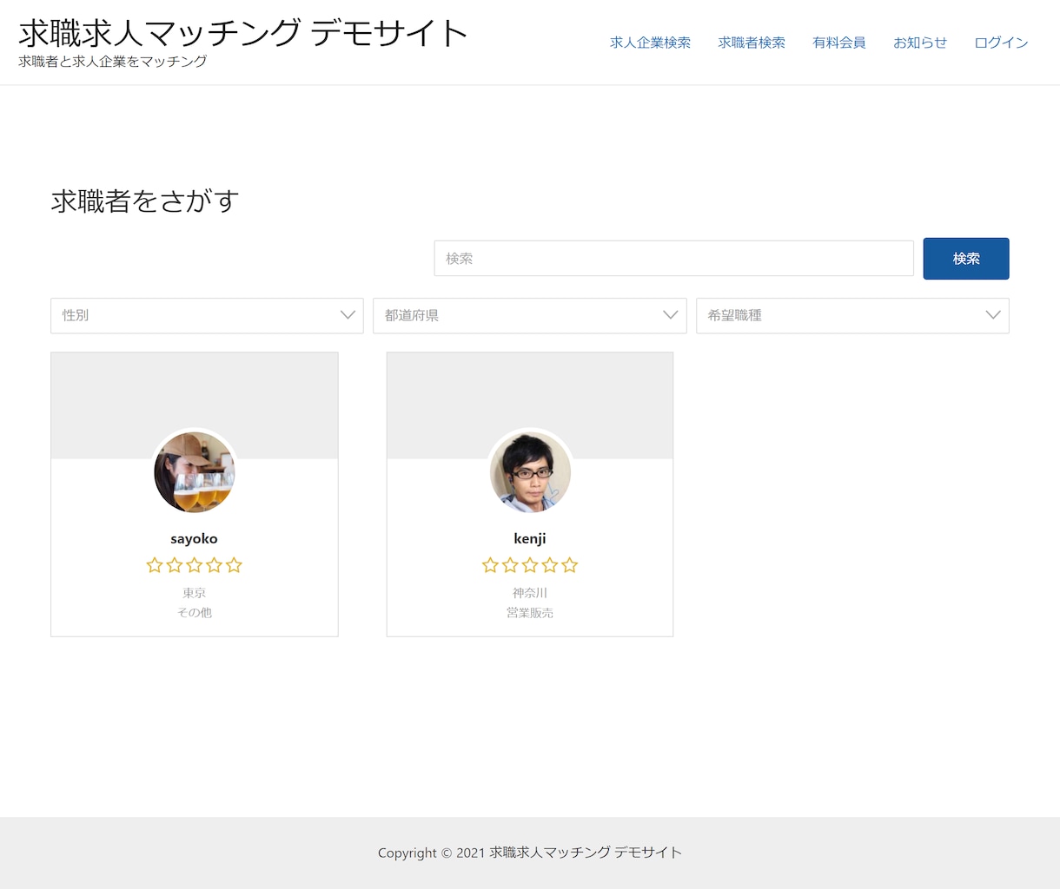The image size is (1060, 889).
Task: Click the 東京 text on sayoko's card
Action: [x=195, y=593]
